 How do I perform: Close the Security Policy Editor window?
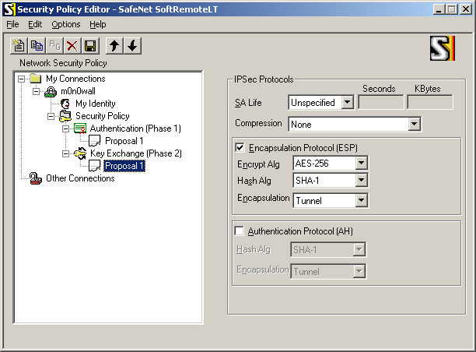[x=466, y=9]
